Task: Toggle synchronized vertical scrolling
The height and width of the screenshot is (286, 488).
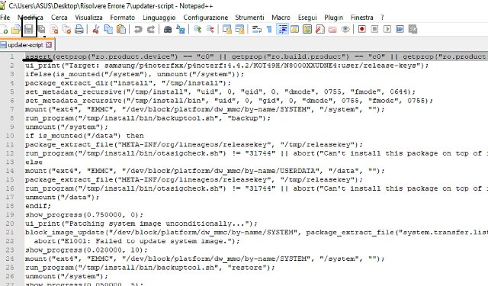Action: [227, 30]
